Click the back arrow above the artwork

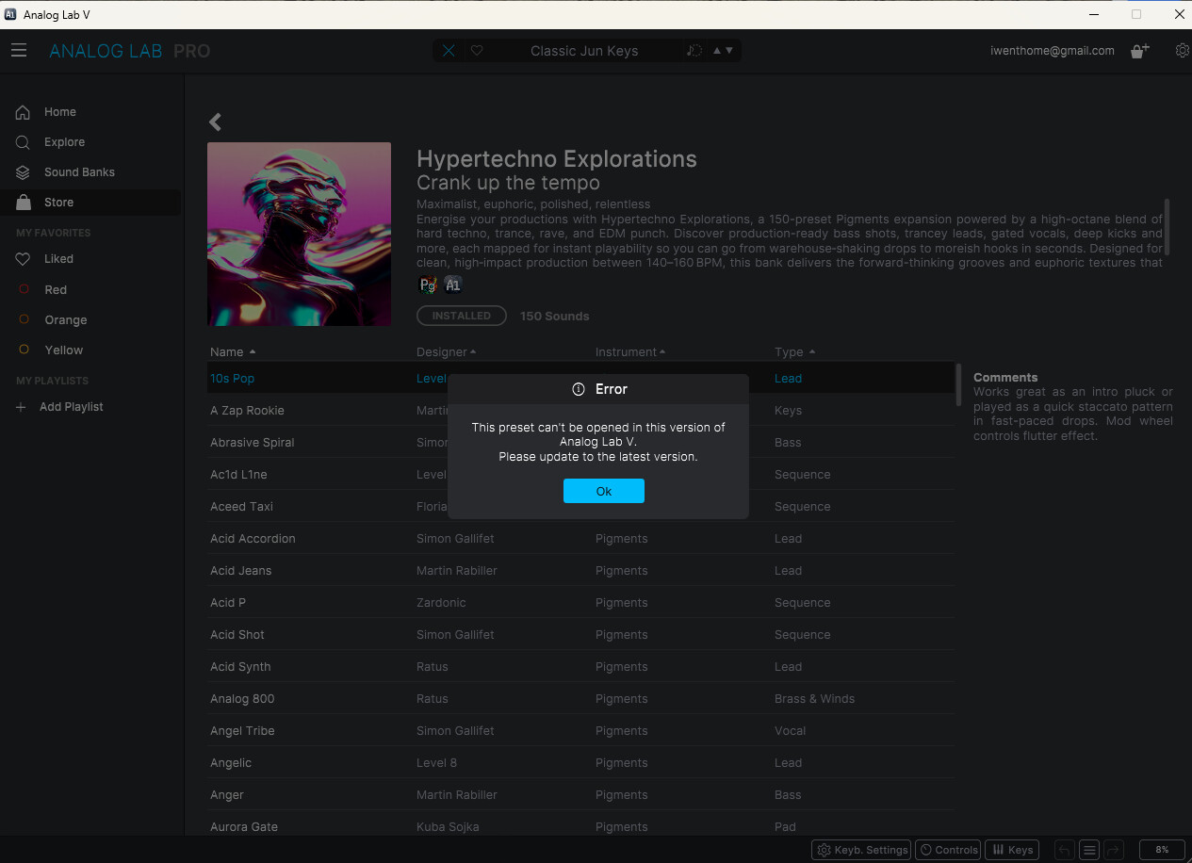(x=215, y=122)
